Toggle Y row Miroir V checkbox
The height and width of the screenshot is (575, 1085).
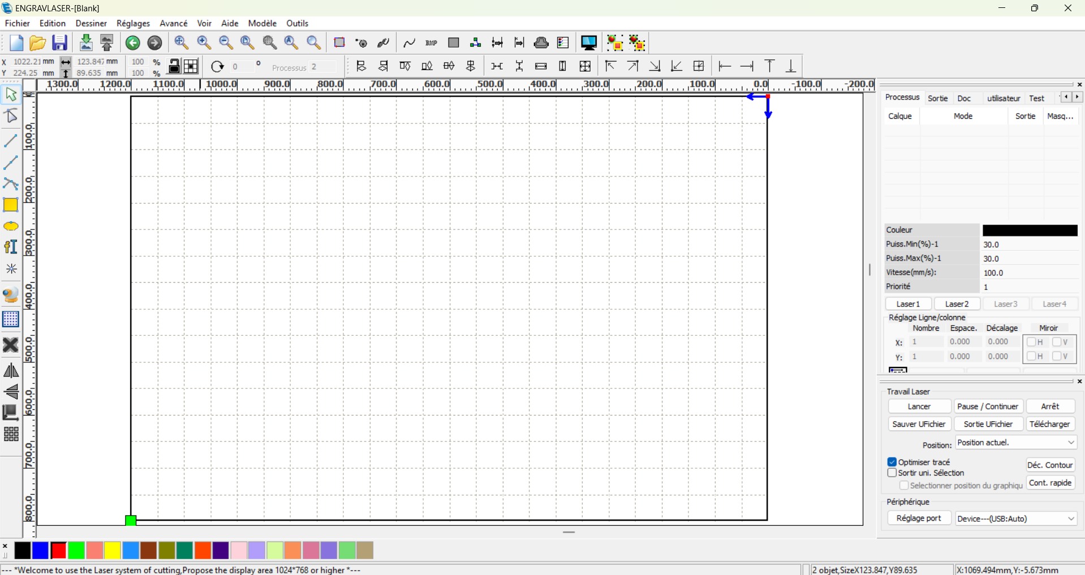pos(1057,356)
